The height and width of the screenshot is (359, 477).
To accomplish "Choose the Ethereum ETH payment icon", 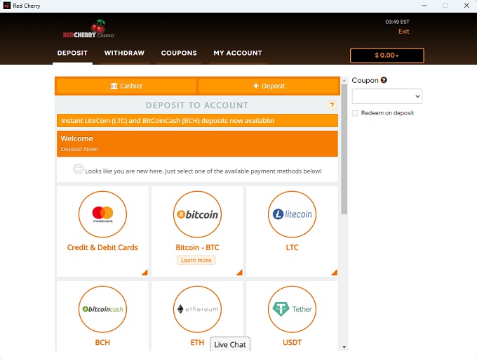I will [x=197, y=309].
